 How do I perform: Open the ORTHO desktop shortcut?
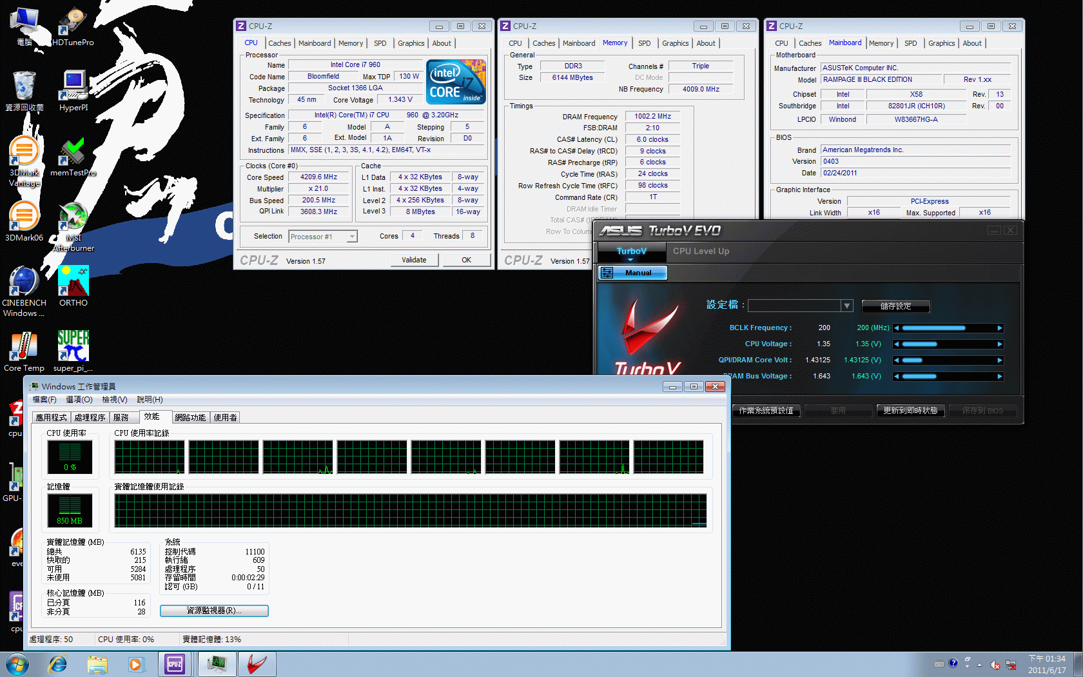(x=73, y=286)
